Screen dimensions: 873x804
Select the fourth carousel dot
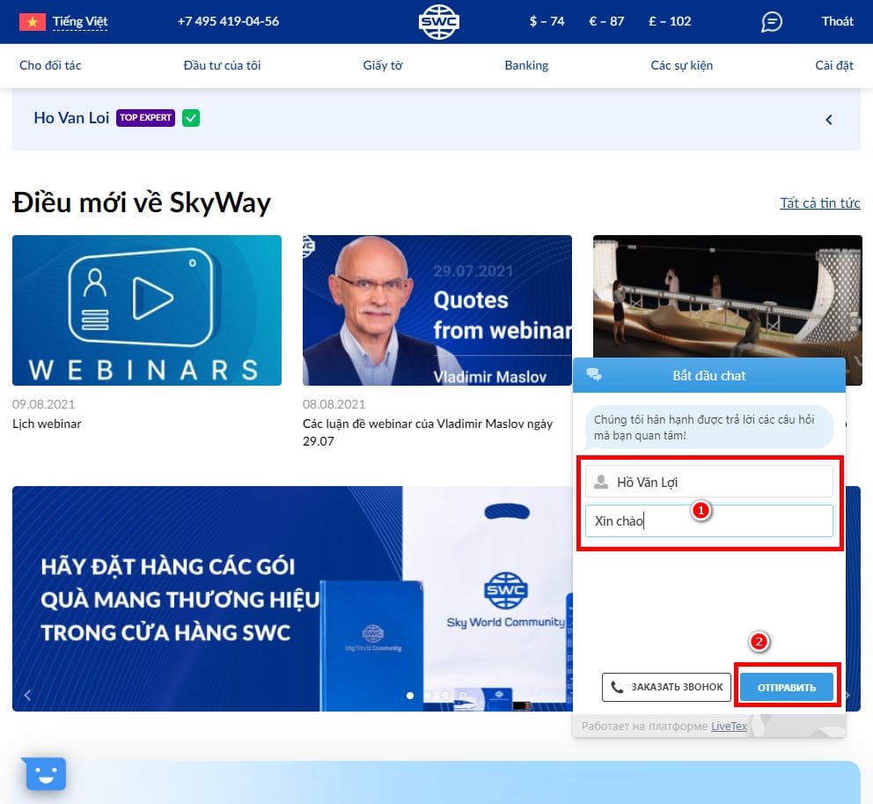pyautogui.click(x=462, y=696)
